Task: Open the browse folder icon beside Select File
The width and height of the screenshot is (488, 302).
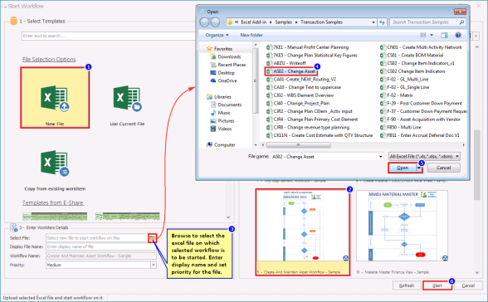Action: pos(152,238)
